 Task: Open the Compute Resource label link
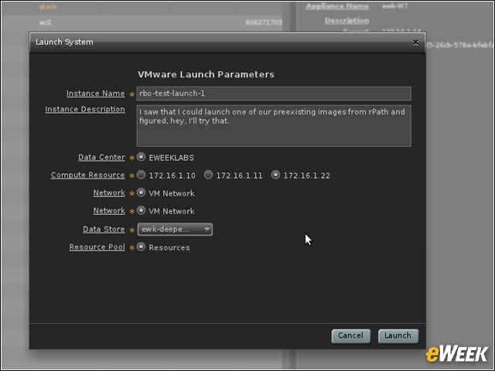(87, 175)
